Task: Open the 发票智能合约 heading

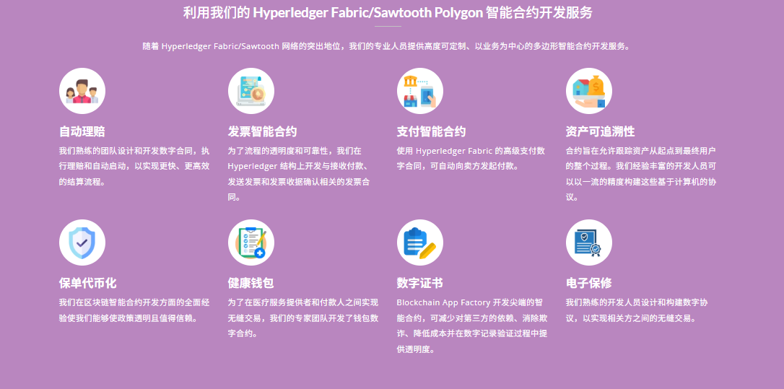Action: 262,131
